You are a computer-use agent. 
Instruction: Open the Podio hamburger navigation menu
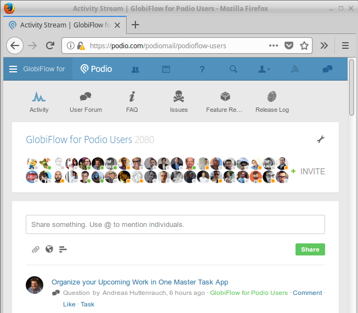(x=13, y=69)
